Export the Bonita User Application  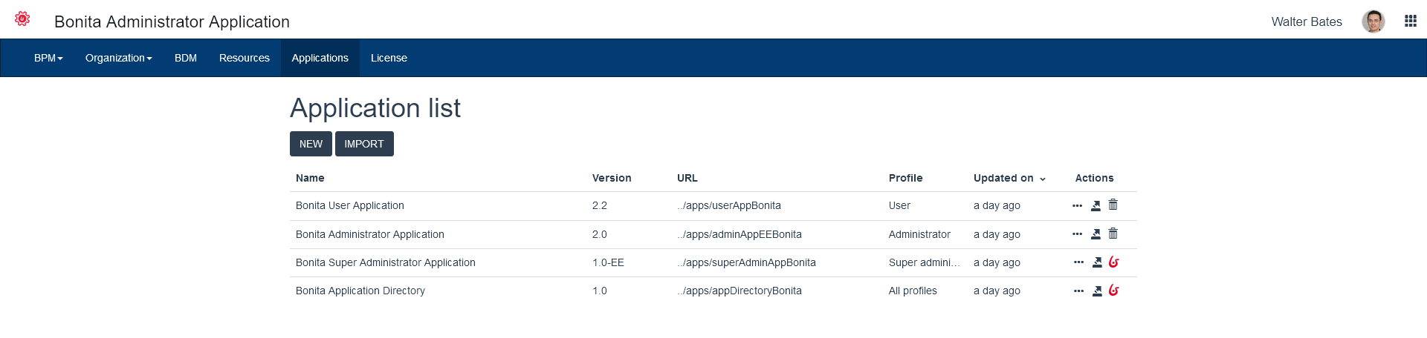(x=1096, y=206)
